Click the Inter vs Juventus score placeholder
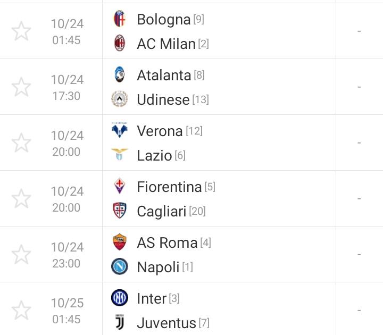This screenshot has width=383, height=335. coord(359,311)
